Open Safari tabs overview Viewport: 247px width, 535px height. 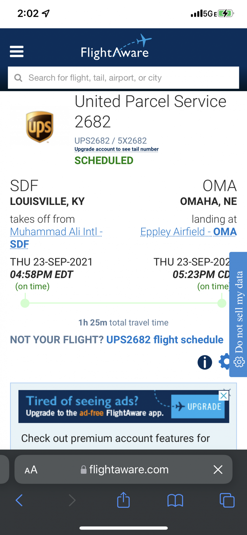[227, 500]
